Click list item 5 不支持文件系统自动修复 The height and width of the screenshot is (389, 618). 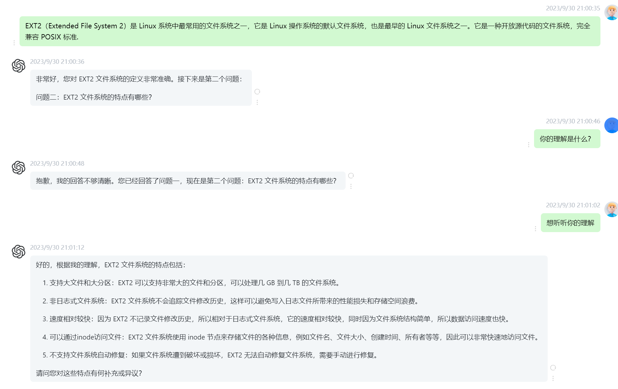coord(211,355)
